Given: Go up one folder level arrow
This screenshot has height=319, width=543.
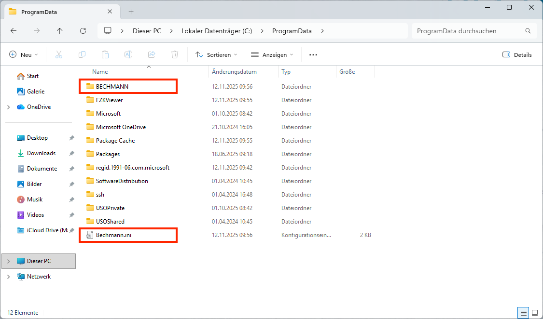Looking at the screenshot, I should point(60,31).
